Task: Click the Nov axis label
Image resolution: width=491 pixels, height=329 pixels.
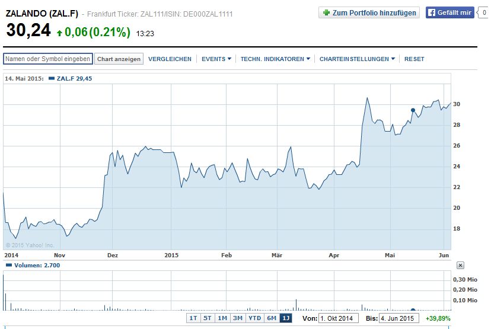Action: (x=59, y=255)
